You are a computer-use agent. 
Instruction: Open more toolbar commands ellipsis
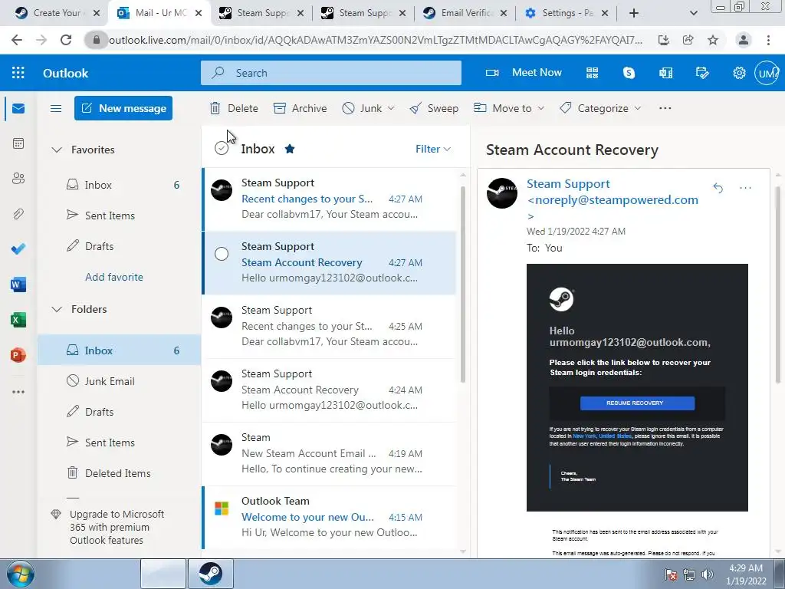point(665,108)
